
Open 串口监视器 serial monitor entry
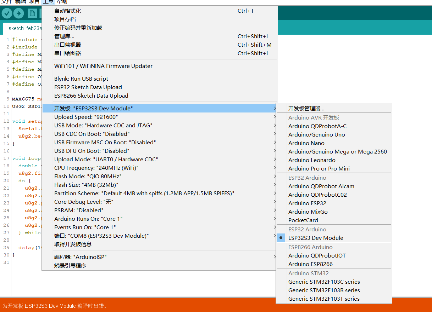160,45
